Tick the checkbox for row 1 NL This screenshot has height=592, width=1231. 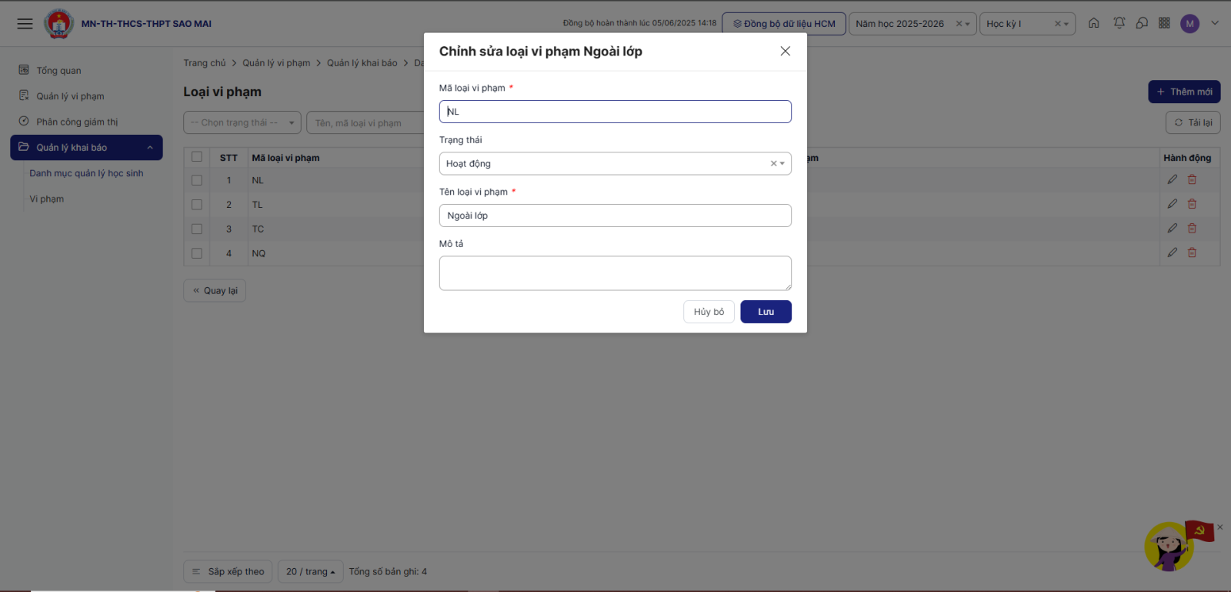197,180
